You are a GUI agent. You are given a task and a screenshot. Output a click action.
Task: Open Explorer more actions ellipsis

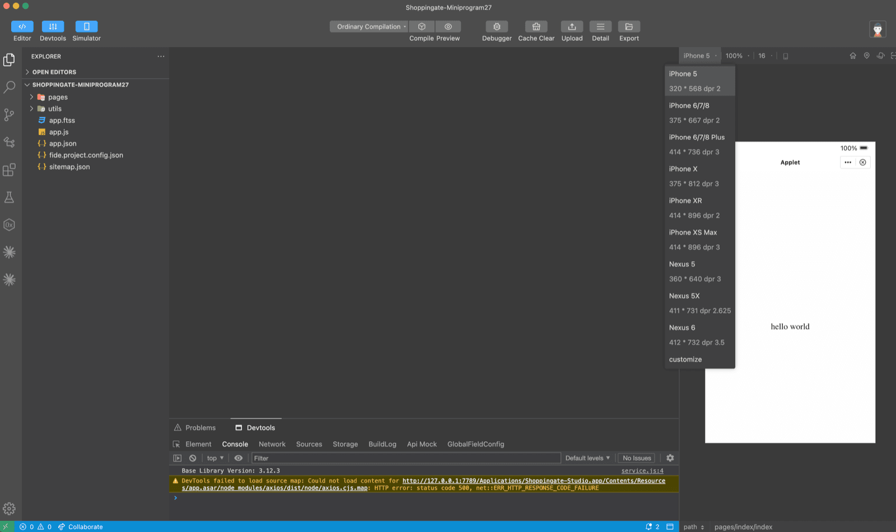[x=161, y=57]
